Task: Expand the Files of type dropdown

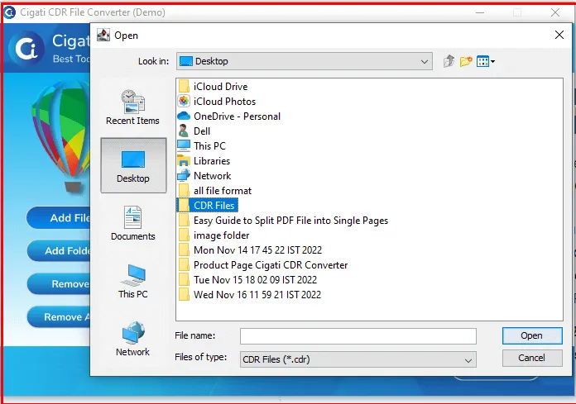Action: 358,359
